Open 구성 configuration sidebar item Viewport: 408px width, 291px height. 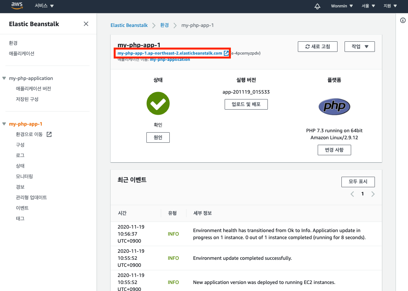(20, 145)
